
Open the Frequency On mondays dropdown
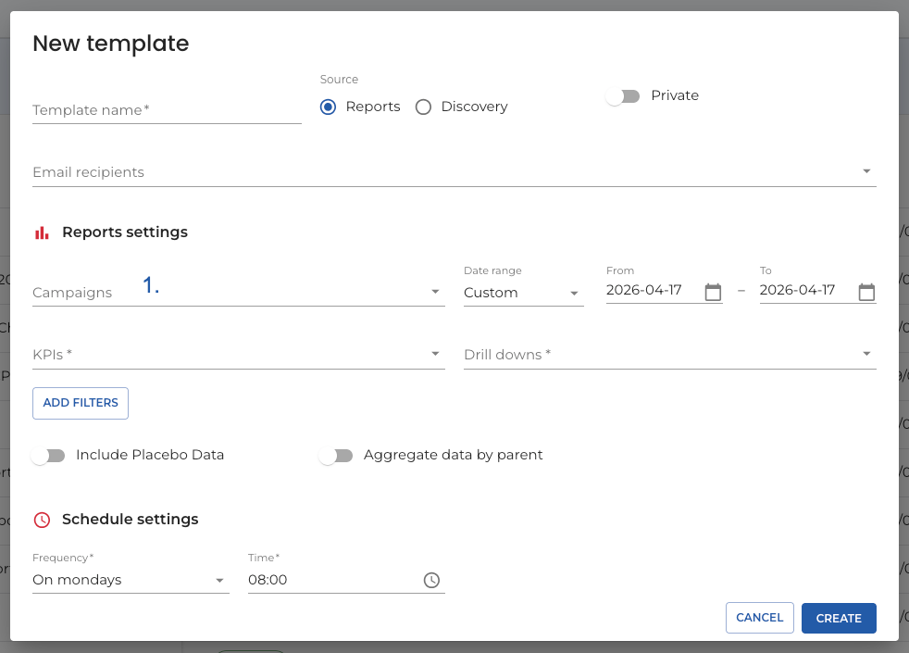131,580
